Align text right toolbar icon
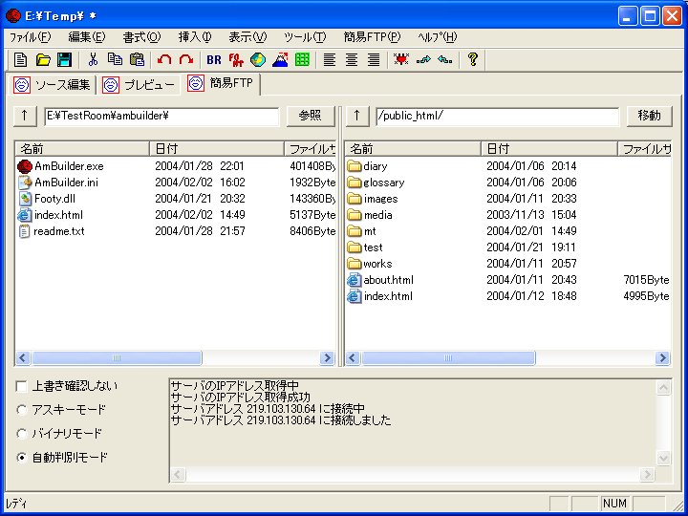The width and height of the screenshot is (688, 516). (x=374, y=59)
